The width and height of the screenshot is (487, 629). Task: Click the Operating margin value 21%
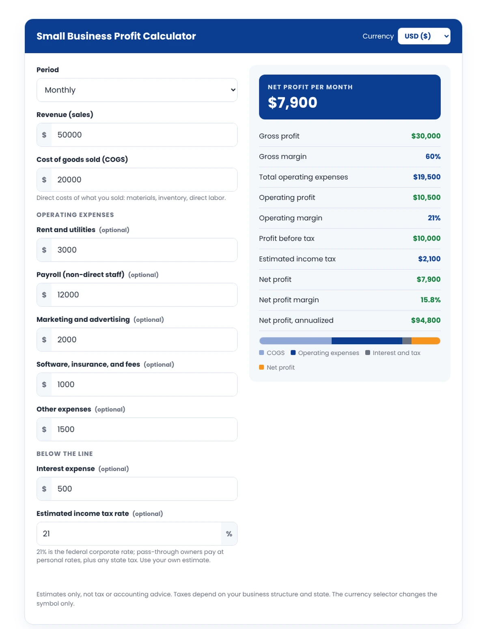(x=434, y=218)
